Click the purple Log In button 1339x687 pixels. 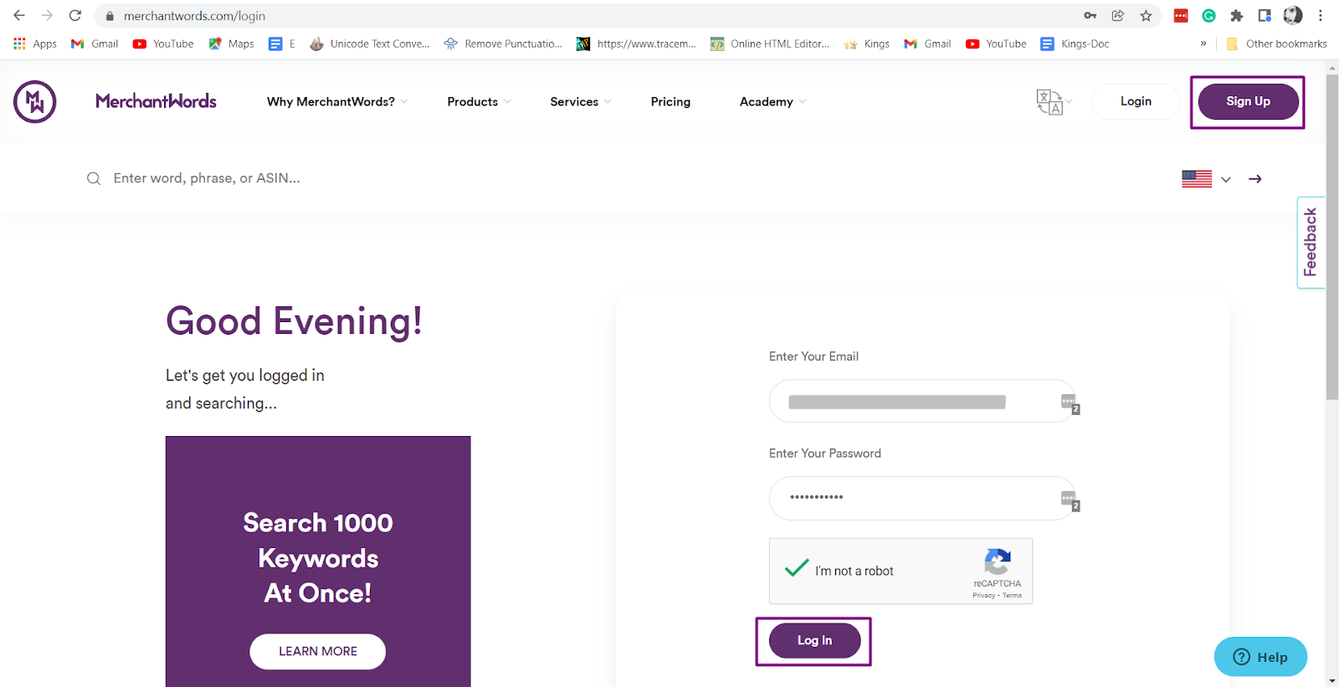click(x=814, y=641)
